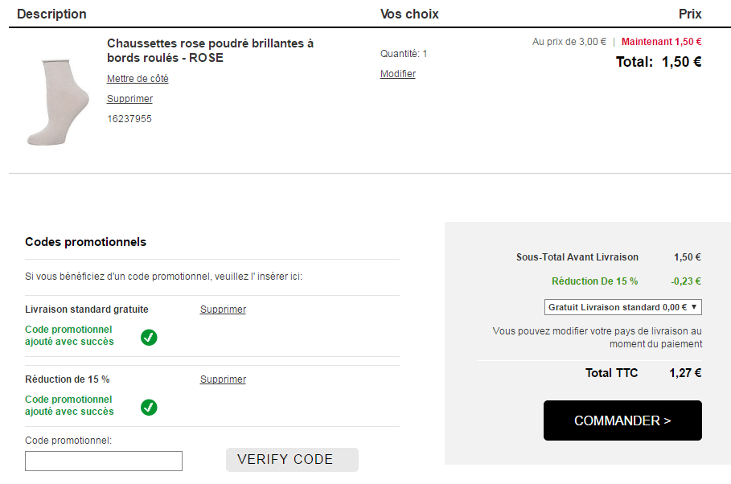731x484 pixels.
Task: Click the Prix column header
Action: click(690, 14)
